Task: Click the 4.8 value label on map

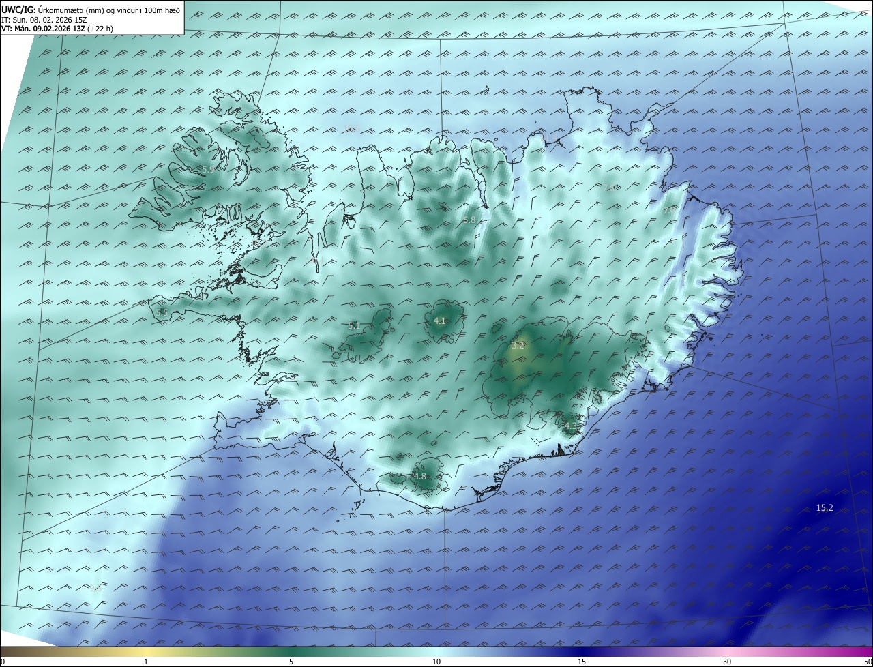Action: [x=420, y=476]
